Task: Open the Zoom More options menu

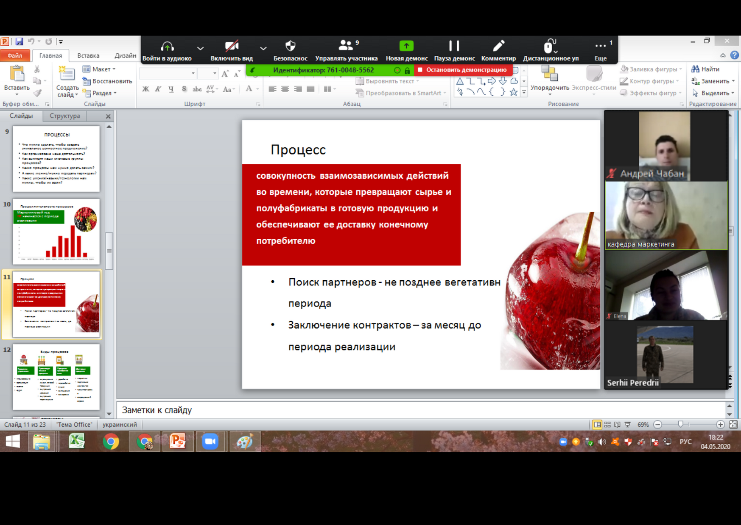Action: click(600, 46)
